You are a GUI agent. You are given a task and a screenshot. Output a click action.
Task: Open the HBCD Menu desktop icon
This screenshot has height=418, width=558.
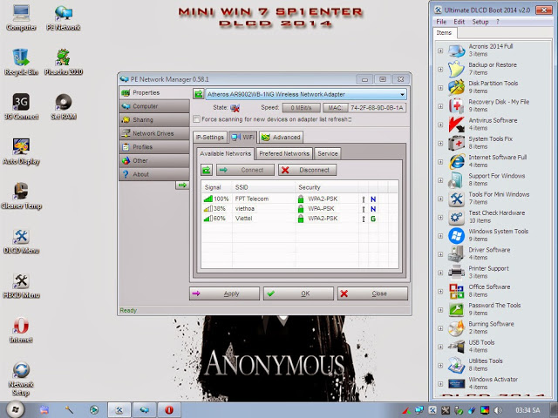point(21,286)
